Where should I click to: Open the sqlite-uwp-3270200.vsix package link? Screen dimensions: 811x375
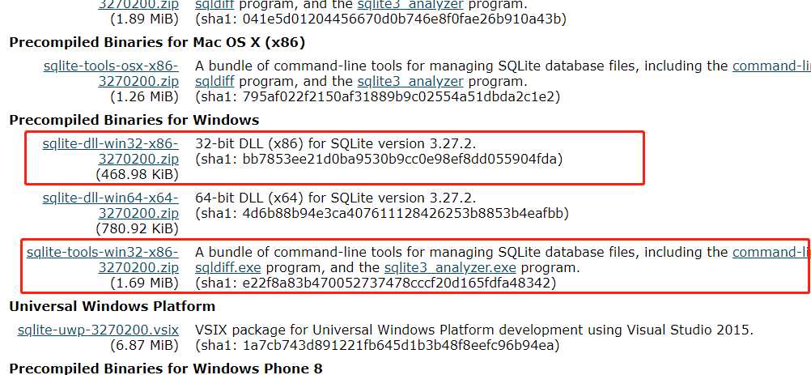click(98, 330)
